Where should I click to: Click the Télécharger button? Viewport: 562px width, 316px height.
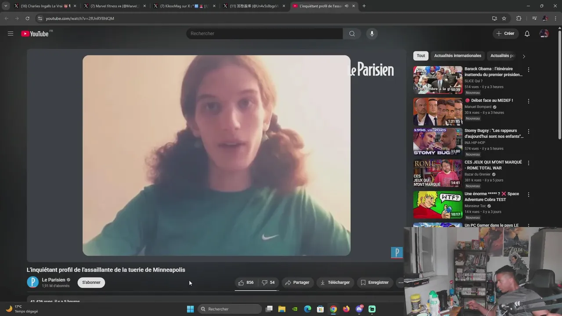pyautogui.click(x=335, y=283)
